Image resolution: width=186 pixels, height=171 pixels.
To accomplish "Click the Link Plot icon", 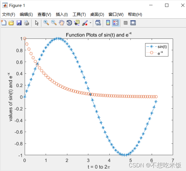I will click(98, 23).
